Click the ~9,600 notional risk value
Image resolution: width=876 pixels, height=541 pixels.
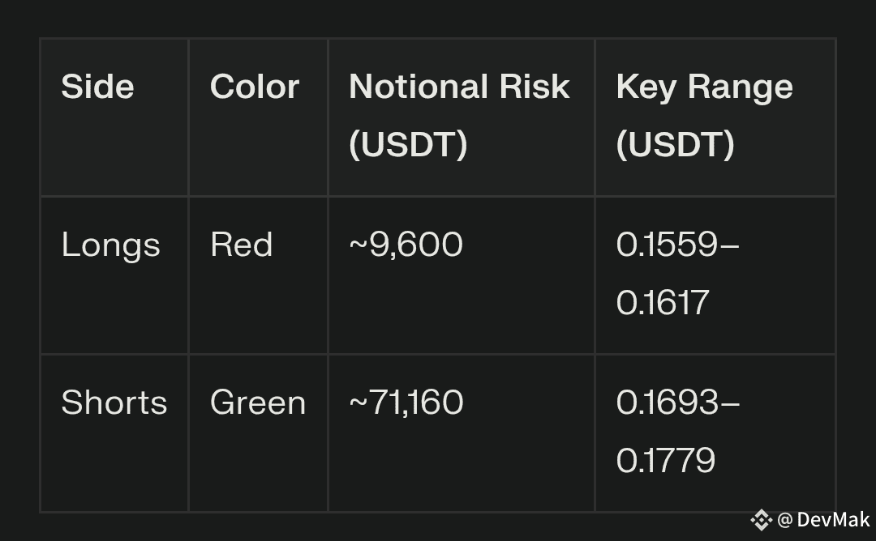[406, 245]
